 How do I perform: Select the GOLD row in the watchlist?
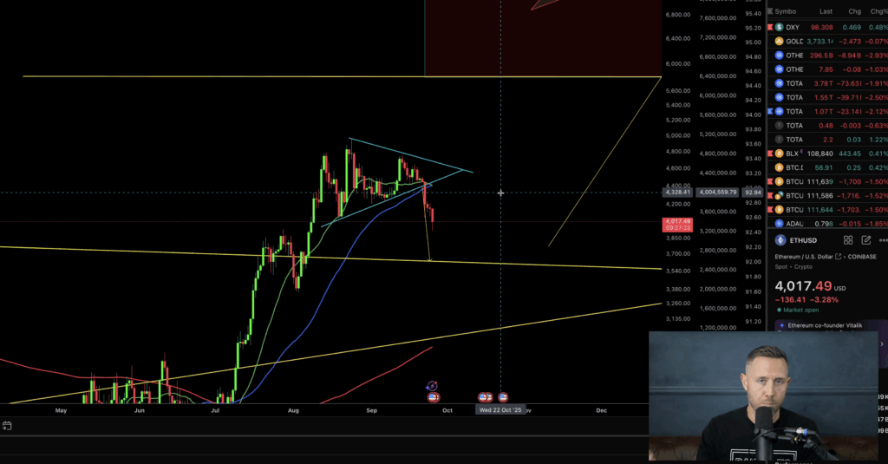(x=827, y=42)
